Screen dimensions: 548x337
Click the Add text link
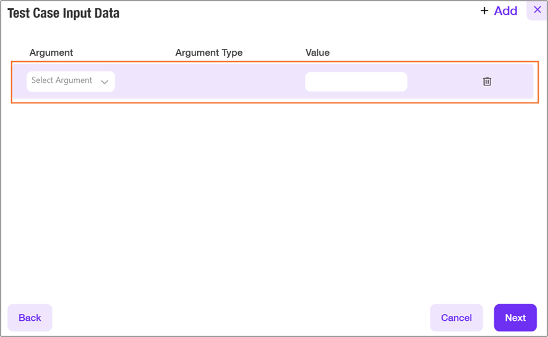(505, 11)
